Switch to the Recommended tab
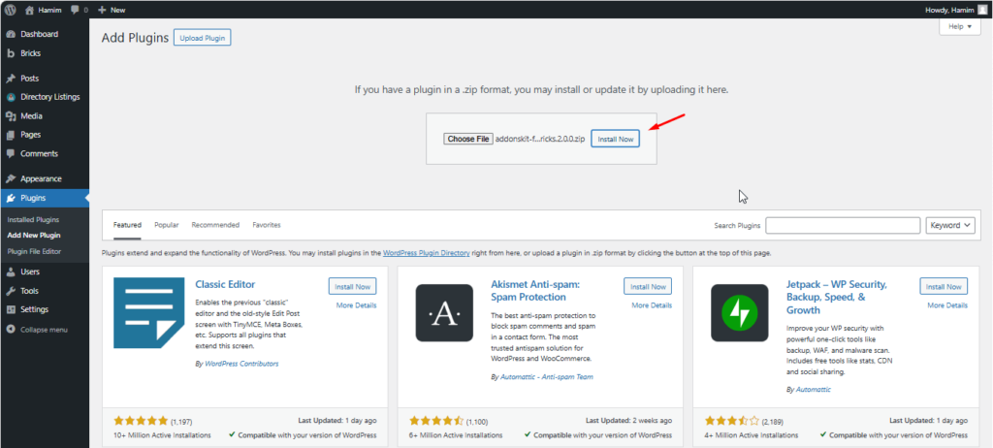This screenshot has width=993, height=448. pyautogui.click(x=215, y=225)
